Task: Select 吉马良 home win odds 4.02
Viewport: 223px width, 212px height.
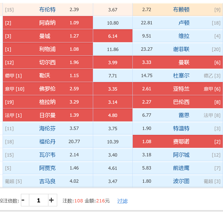Action: 48,181
